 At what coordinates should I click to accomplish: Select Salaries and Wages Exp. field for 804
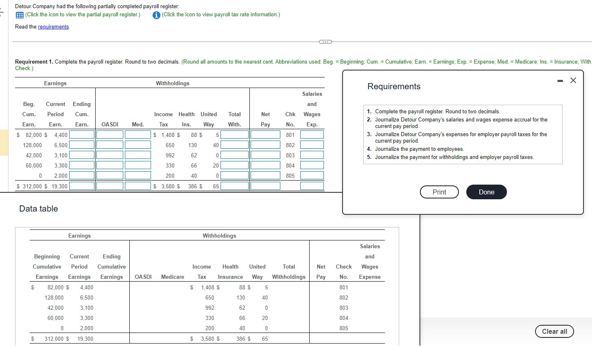pyautogui.click(x=312, y=165)
